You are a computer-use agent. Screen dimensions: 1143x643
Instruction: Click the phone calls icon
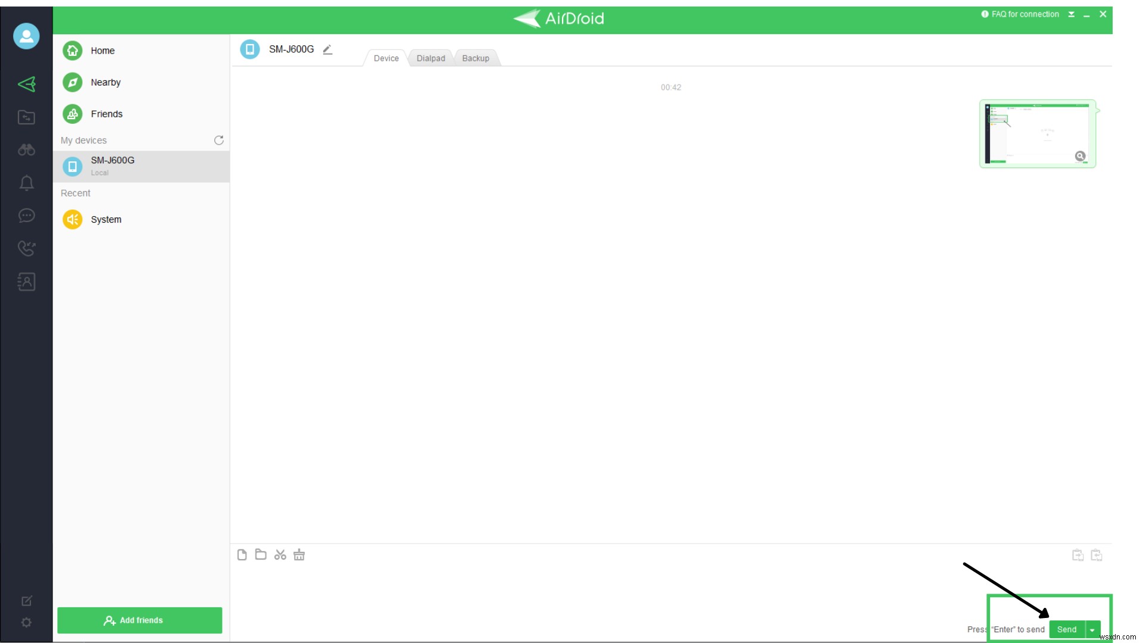point(26,248)
